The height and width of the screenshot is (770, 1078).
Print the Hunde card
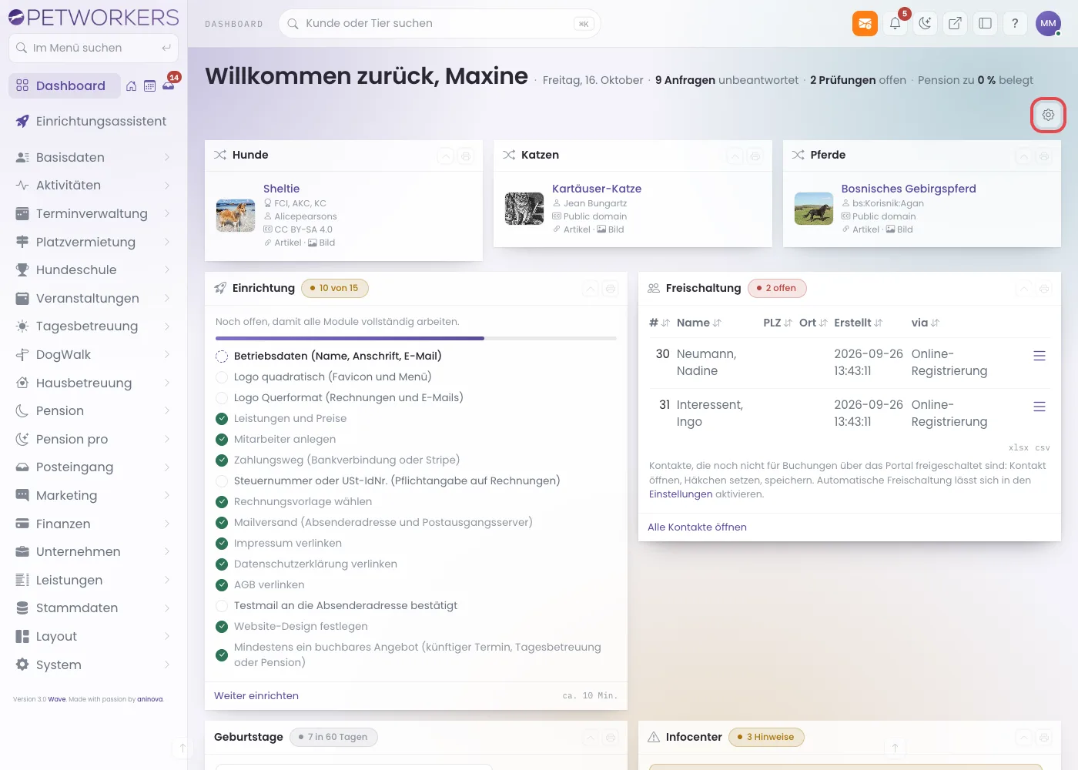(x=466, y=156)
